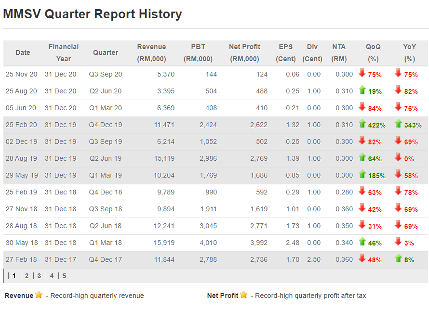Open page 3 in pagination
The image size is (429, 309).
39,276
